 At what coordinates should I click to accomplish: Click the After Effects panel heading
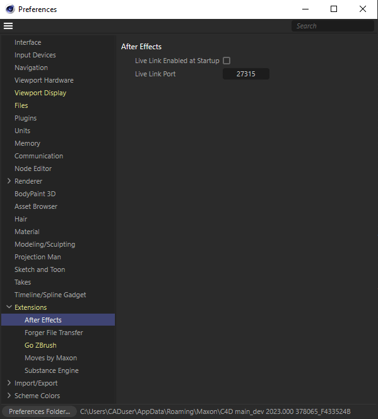coord(141,47)
